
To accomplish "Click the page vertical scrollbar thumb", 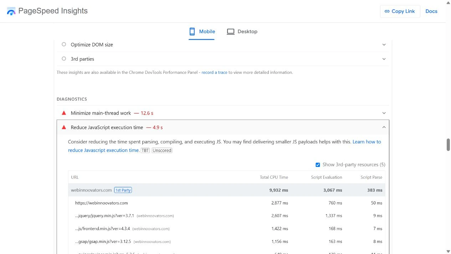I will 448,145.
